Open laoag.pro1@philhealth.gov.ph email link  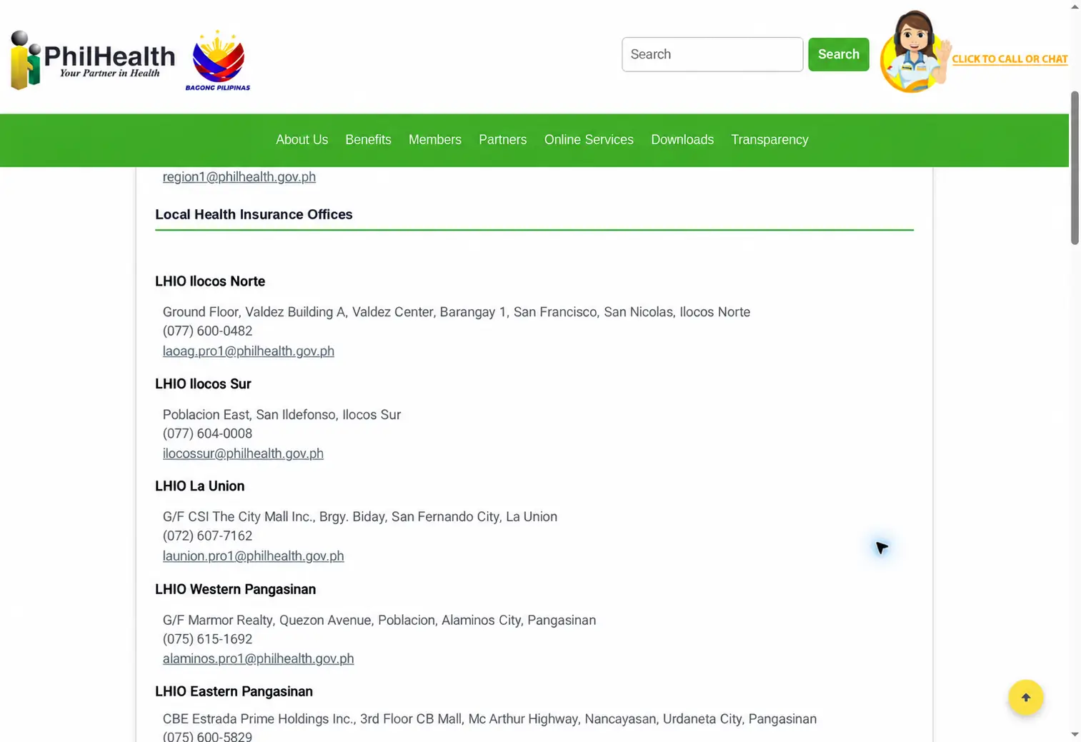pyautogui.click(x=249, y=351)
